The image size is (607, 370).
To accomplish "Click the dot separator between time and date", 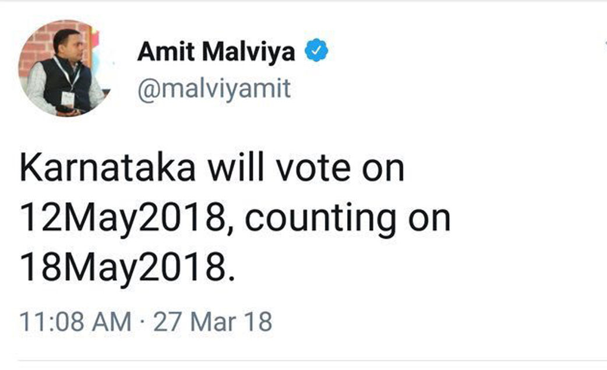I will coord(142,322).
